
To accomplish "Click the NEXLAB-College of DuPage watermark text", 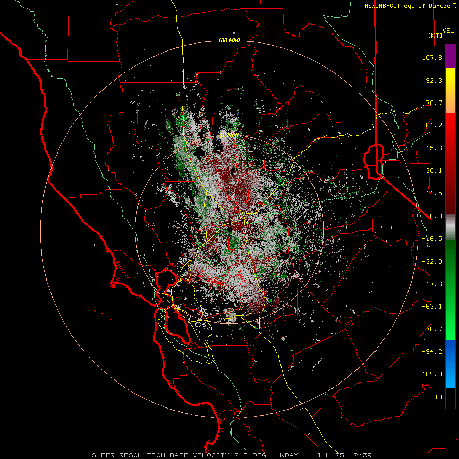I will tap(411, 6).
